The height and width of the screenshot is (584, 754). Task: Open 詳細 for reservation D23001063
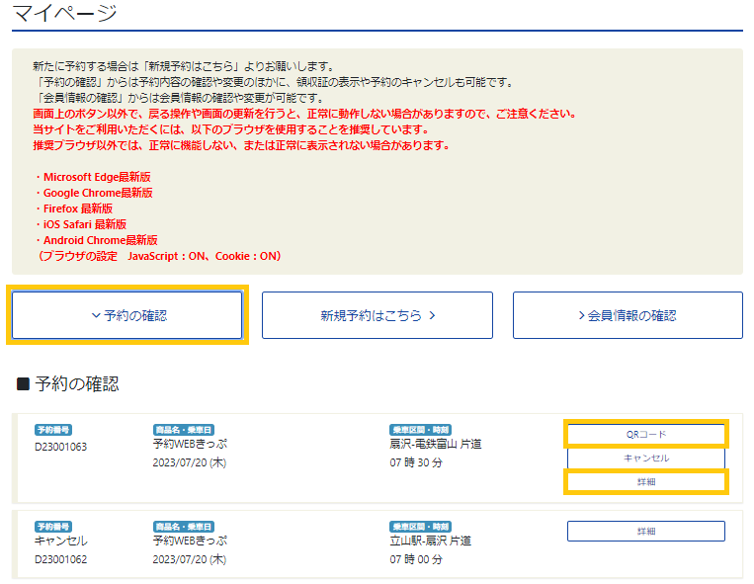click(x=646, y=482)
